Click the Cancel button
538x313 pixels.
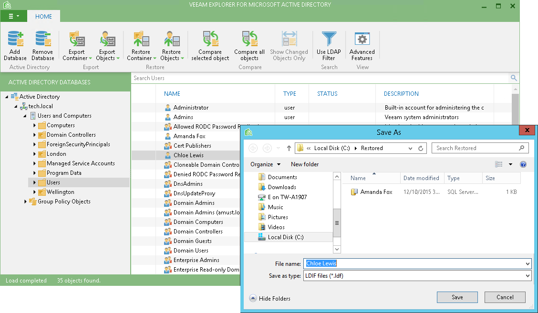pos(505,297)
